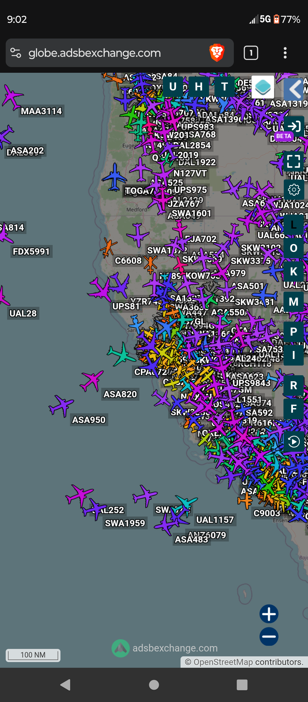Tap the F button on right toolbar
Viewport: 308px width, 702px height.
point(294,409)
